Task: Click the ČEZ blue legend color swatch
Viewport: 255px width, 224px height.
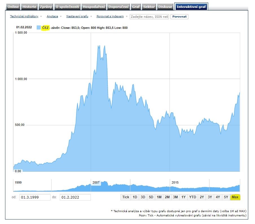Action: pos(39,27)
